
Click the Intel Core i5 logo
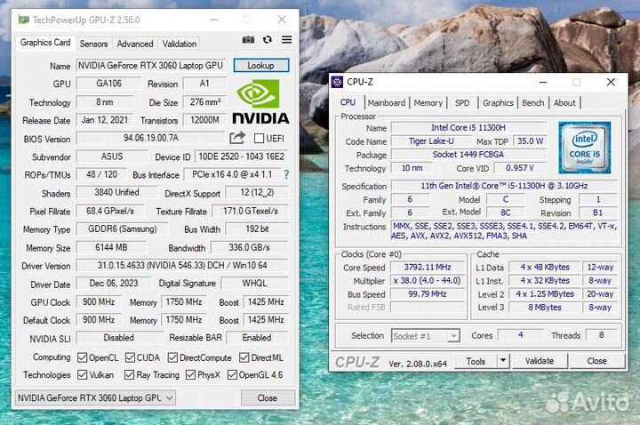[x=585, y=148]
